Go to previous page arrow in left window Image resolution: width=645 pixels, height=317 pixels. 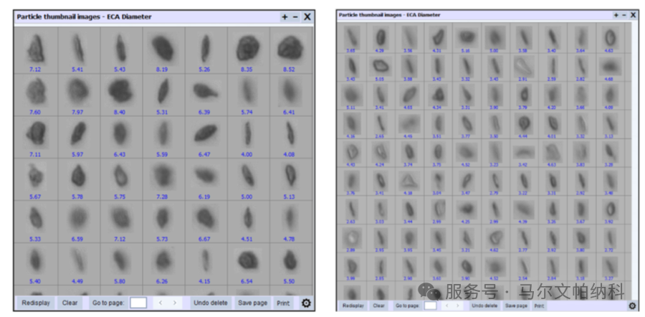tap(161, 303)
